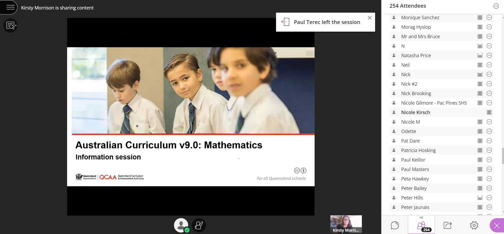Click the avatar icon beside Monique Sanchez

click(x=394, y=17)
